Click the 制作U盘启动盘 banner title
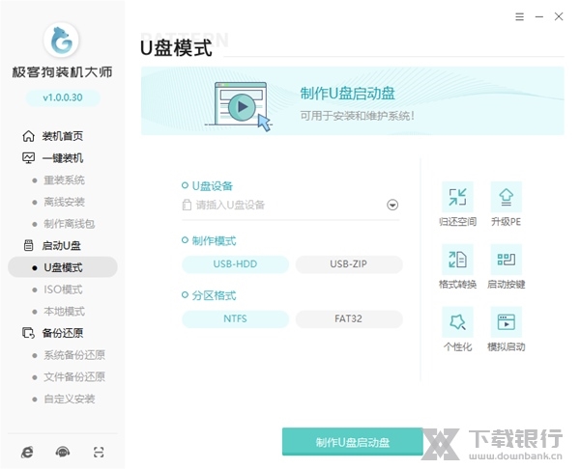Screen dimensions: 580x469 [347, 94]
